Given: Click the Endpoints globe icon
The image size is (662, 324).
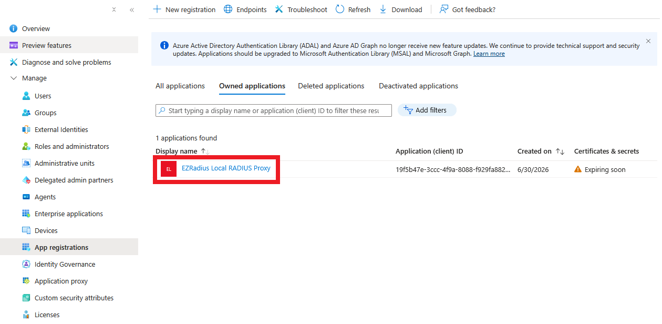Looking at the screenshot, I should point(228,9).
